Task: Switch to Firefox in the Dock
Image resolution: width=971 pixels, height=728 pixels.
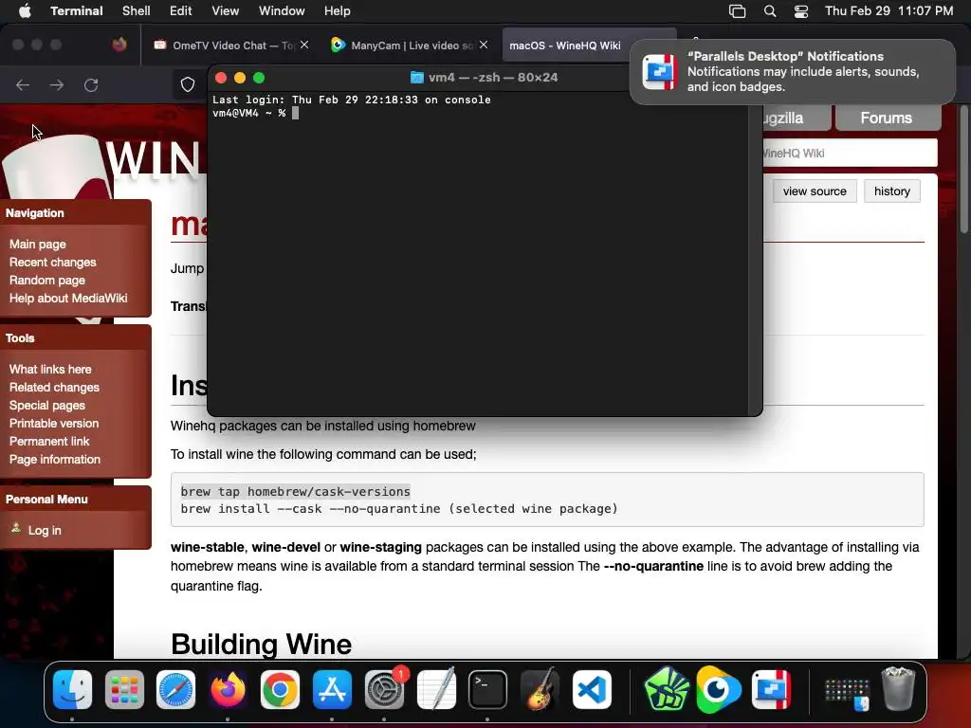Action: pos(228,690)
